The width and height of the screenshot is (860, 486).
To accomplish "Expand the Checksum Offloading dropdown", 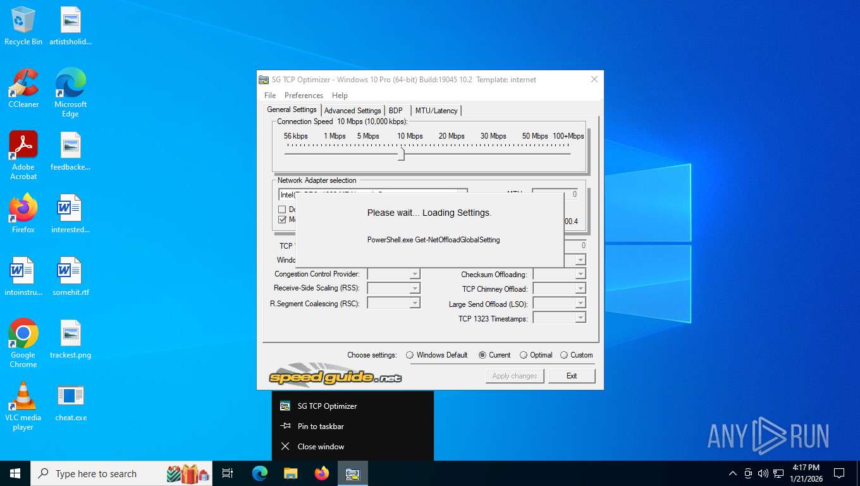I will pos(580,274).
